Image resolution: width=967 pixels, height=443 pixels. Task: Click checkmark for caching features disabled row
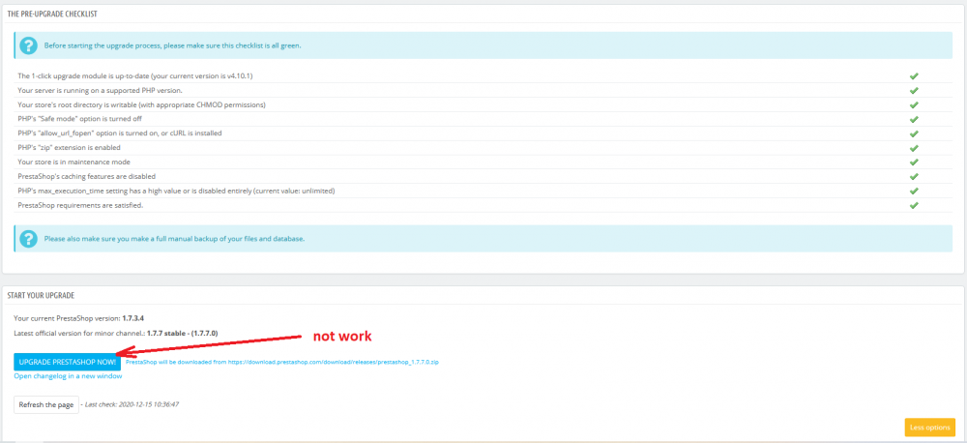[914, 176]
